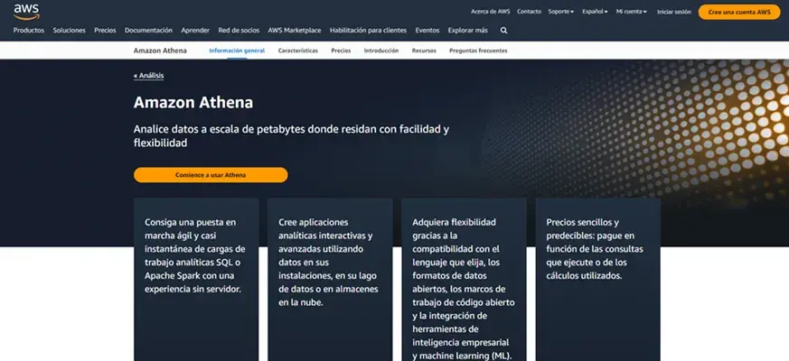The width and height of the screenshot is (789, 361).
Task: Open the search magnifier icon
Action: [x=504, y=30]
